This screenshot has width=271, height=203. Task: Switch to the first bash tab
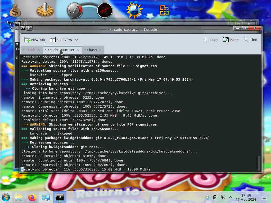coord(29,50)
